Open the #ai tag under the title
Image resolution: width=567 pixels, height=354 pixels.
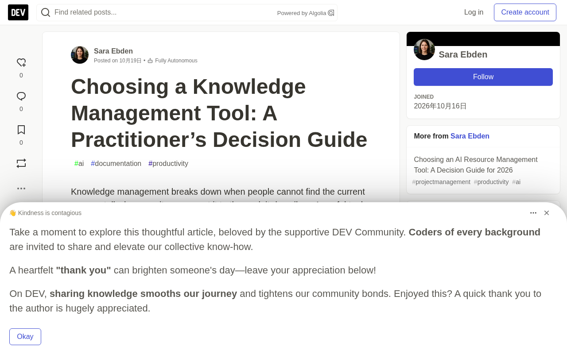pos(79,164)
